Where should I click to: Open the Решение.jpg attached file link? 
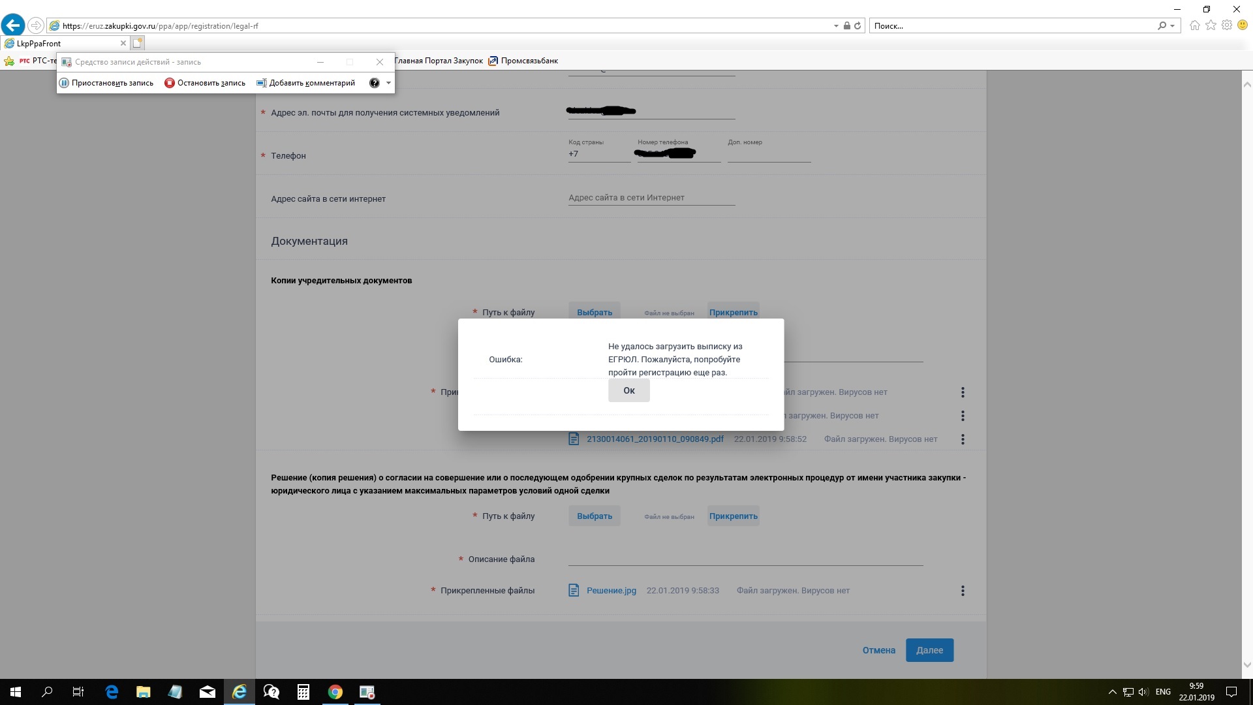[611, 591]
